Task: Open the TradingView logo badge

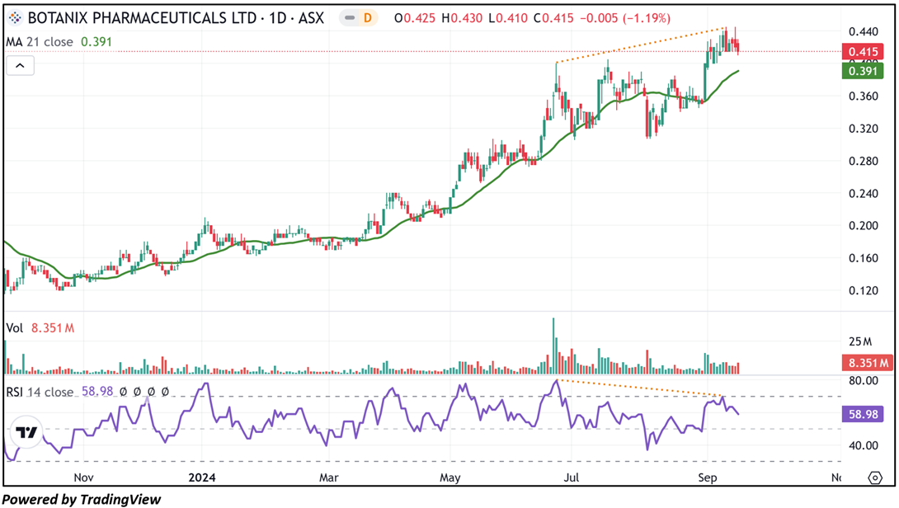Action: coord(26,432)
